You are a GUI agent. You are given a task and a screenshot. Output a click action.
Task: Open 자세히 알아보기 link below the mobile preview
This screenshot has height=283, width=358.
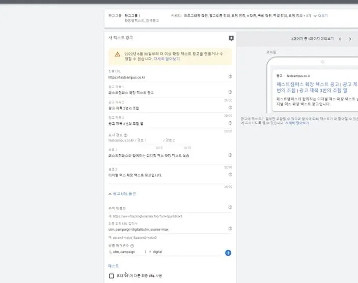297,123
